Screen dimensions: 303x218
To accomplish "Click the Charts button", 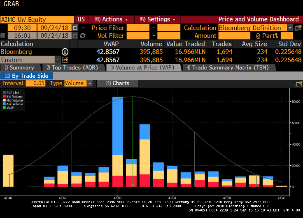I will pos(117,83).
